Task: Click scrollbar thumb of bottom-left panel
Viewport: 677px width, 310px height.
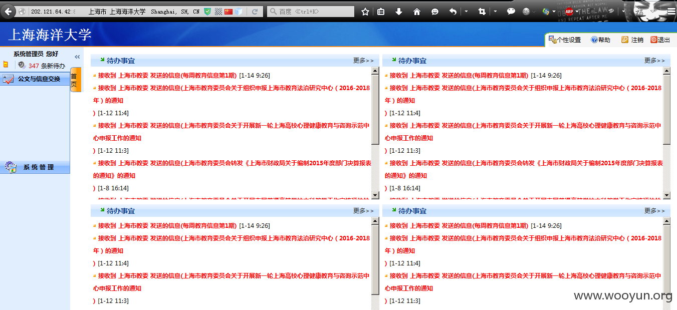Action: coord(375,259)
